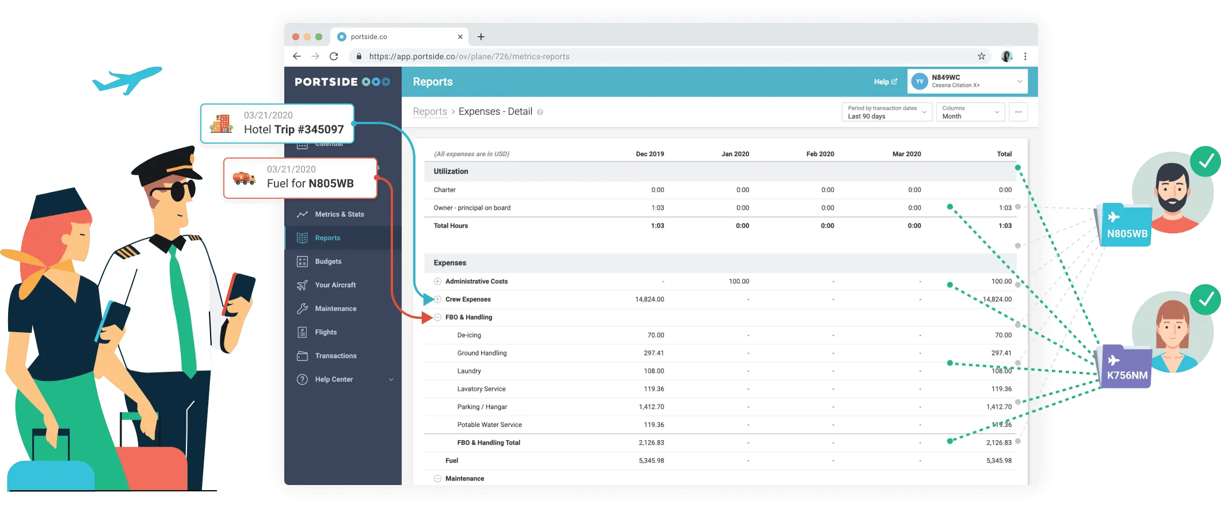The height and width of the screenshot is (508, 1221).
Task: Click the 14,824.00 Crew Expenses Dec 2019 value
Action: 649,299
